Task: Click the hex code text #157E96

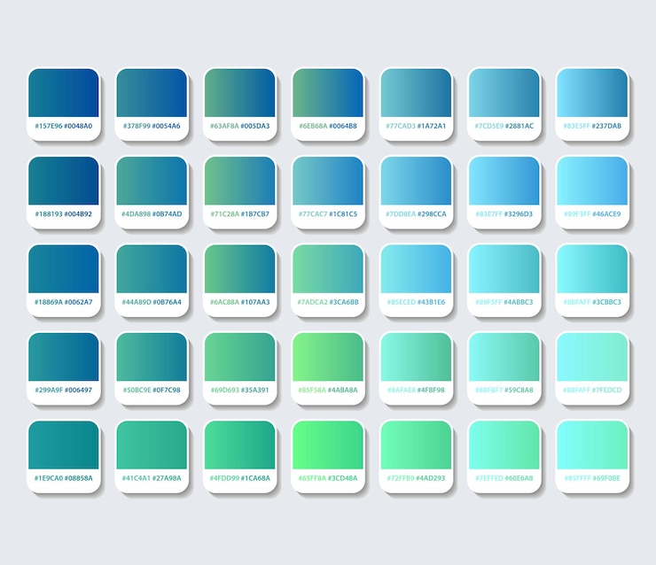Action: [49, 126]
